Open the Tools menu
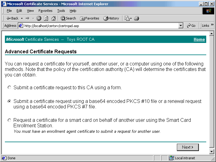This screenshot has width=216, height=162. coord(61,11)
